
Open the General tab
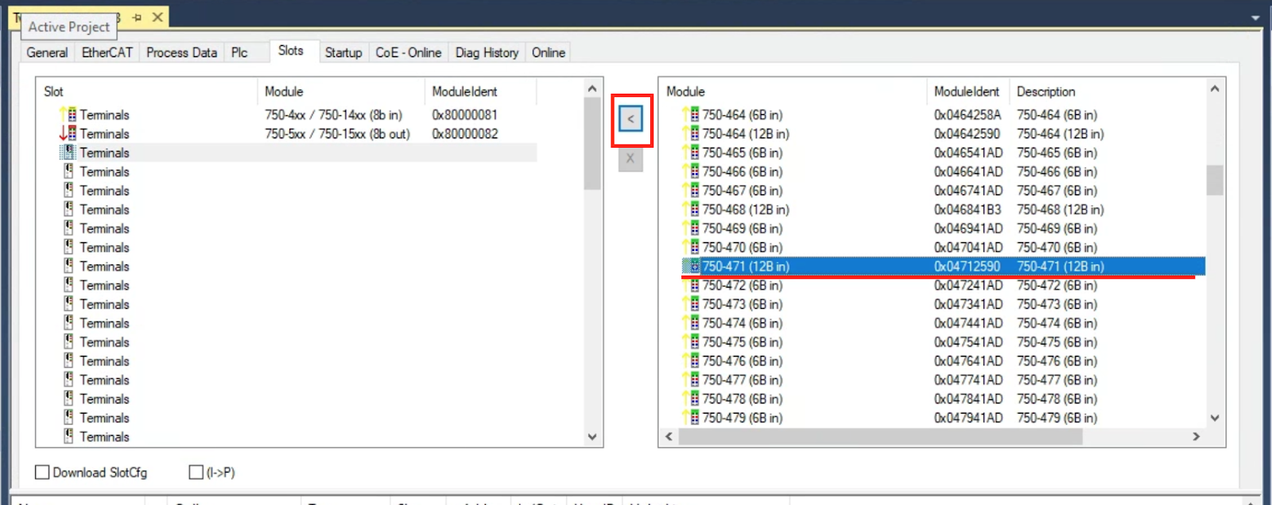(x=47, y=52)
